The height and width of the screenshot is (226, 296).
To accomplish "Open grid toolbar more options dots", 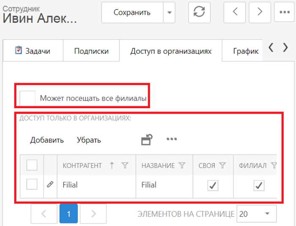I will [172, 139].
